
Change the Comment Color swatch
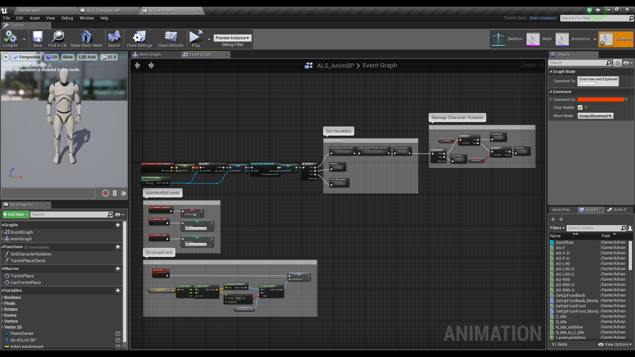click(600, 99)
